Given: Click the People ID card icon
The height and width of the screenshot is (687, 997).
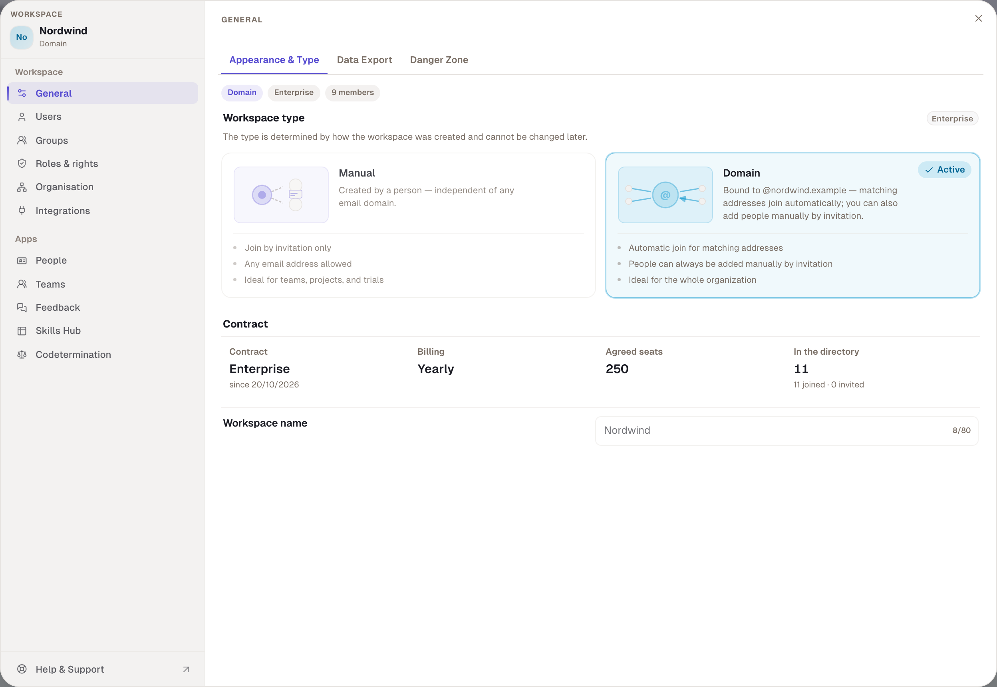Looking at the screenshot, I should tap(22, 260).
